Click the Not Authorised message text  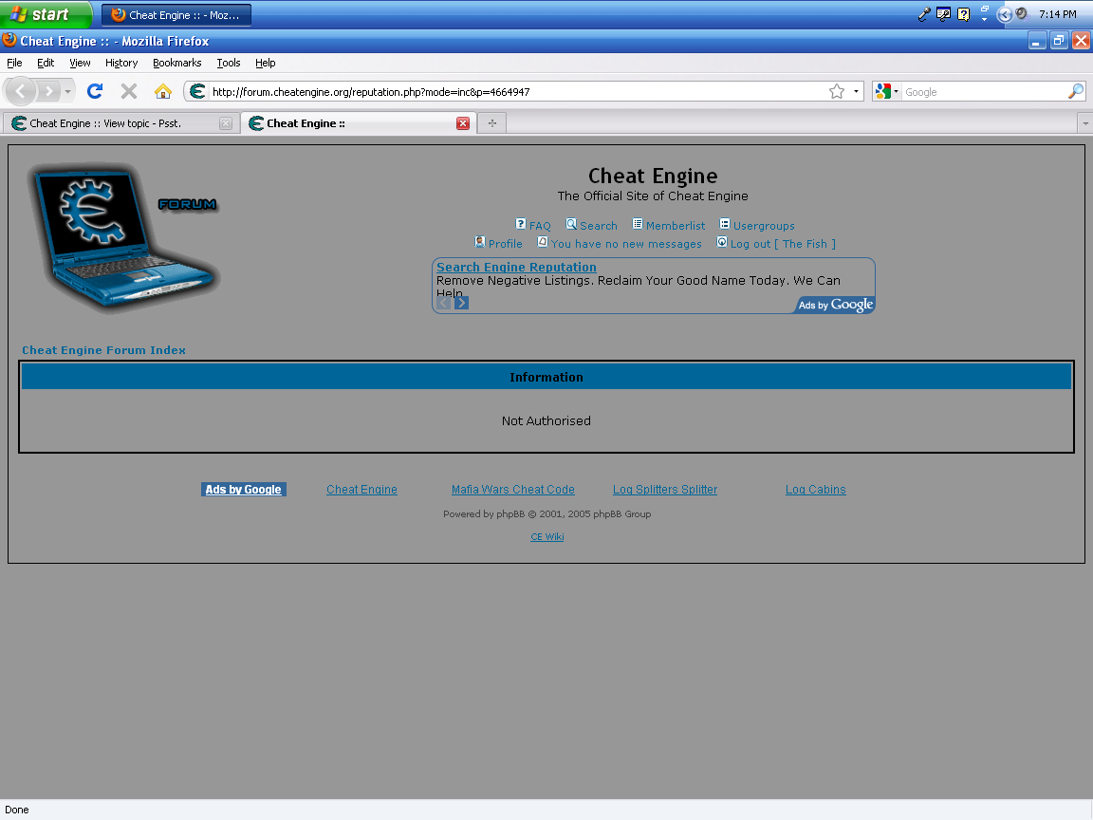[546, 421]
